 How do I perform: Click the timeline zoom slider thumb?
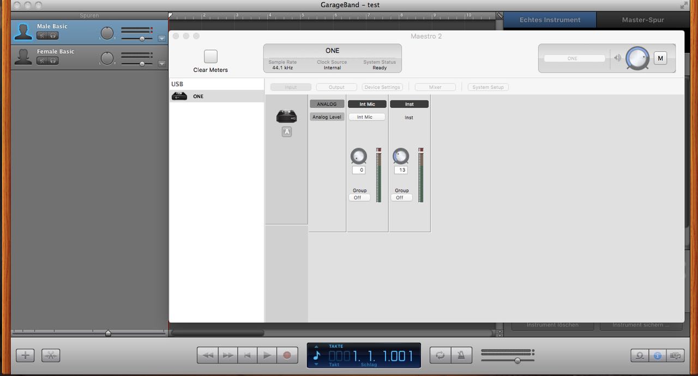(x=108, y=332)
